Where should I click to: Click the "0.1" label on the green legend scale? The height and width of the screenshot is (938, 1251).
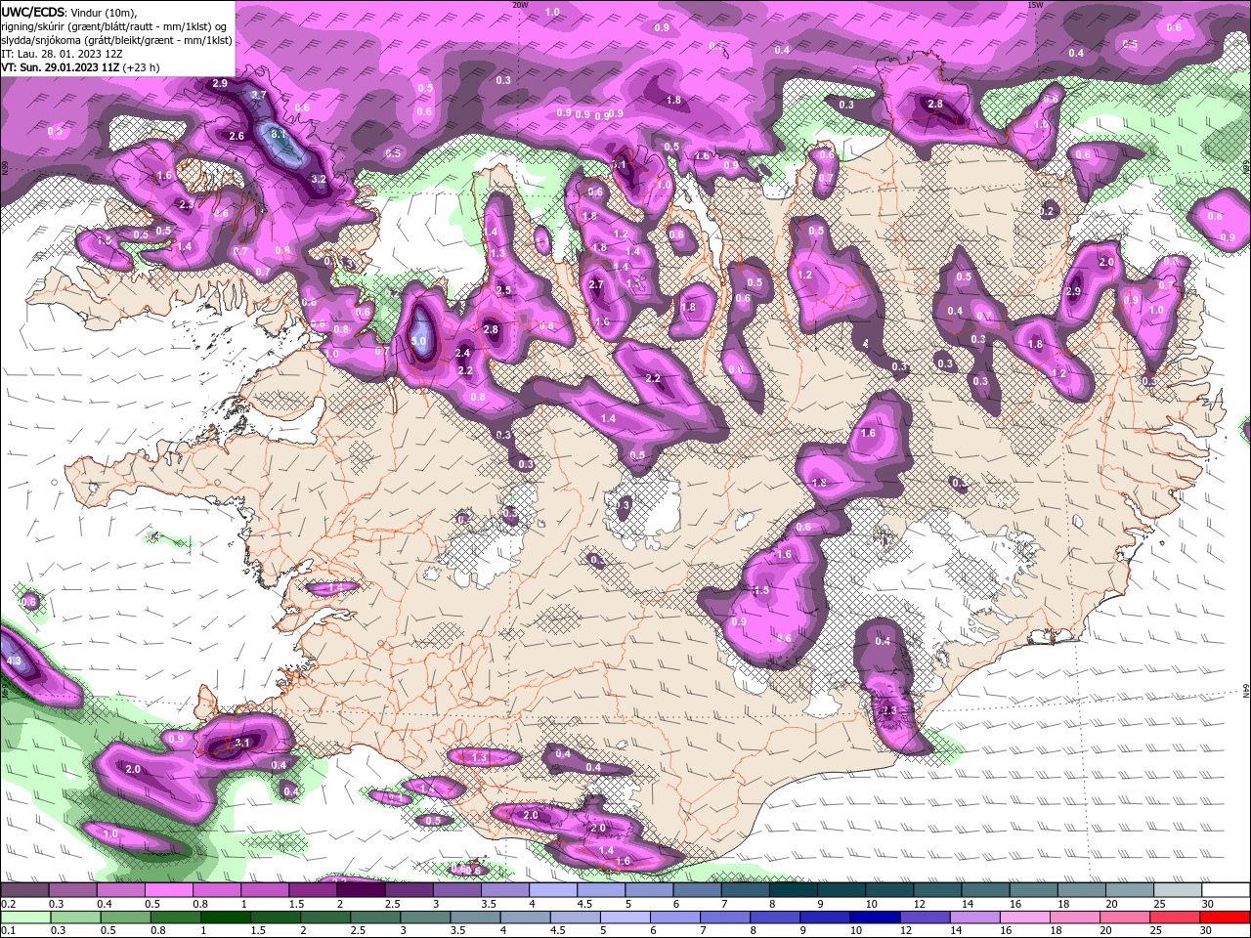(x=9, y=930)
